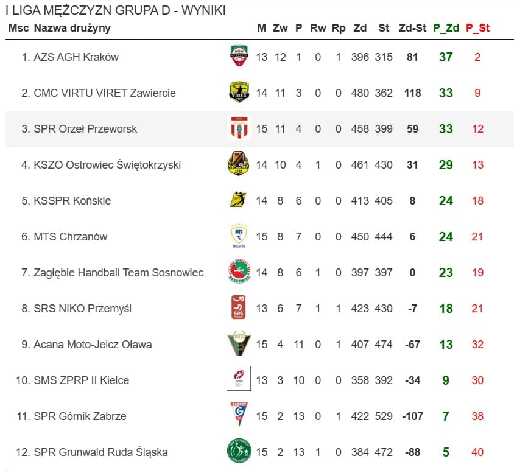
Task: Click the Acana Moto-Jelcz Oława logo
Action: 239,344
